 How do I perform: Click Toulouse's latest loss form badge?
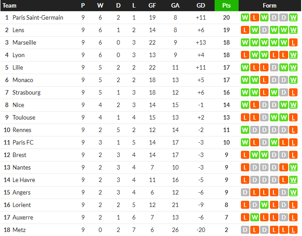(x=293, y=117)
